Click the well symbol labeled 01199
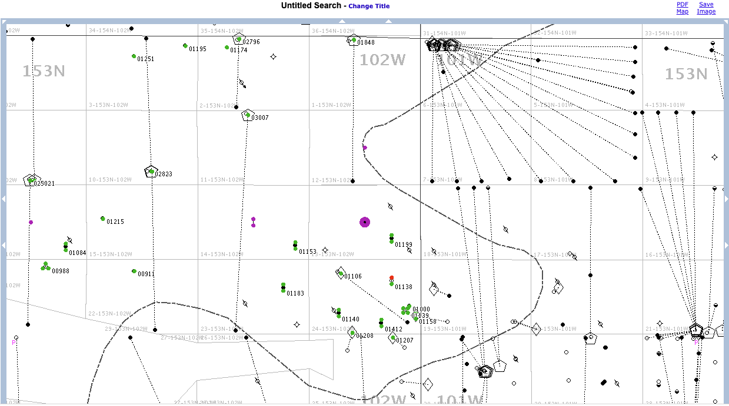Viewport: 729px width, 406px height. click(x=391, y=238)
